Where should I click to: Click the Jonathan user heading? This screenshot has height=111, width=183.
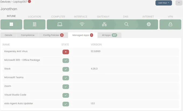coord(9,9)
